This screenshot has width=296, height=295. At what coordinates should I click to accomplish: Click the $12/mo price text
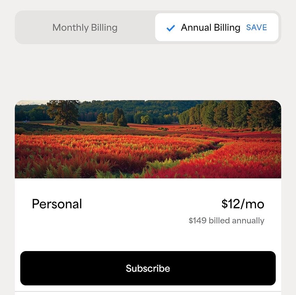click(243, 204)
